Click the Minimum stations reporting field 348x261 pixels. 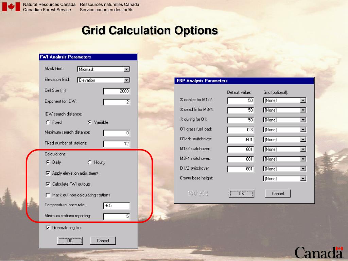117,216
